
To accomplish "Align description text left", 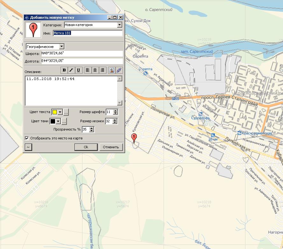I will pyautogui.click(x=88, y=70).
